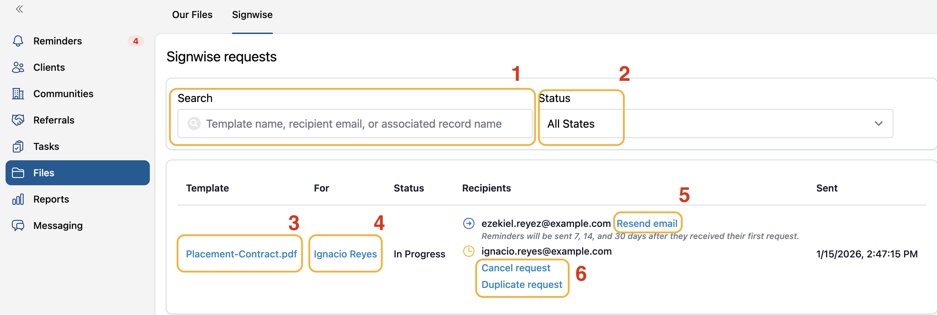The width and height of the screenshot is (937, 315).
Task: Click Duplicate request link
Action: pyautogui.click(x=522, y=284)
